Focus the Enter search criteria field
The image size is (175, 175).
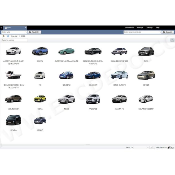(141, 32)
